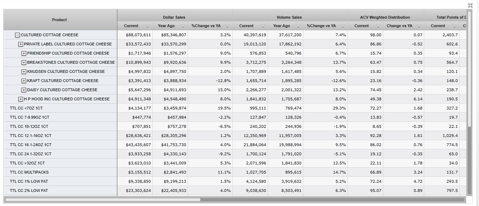
Task: Expand Friendship Cultured Cottage Cheese row
Action: point(24,54)
